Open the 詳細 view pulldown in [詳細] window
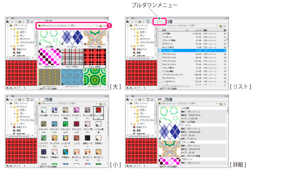300x171 pixels. [x=160, y=100]
